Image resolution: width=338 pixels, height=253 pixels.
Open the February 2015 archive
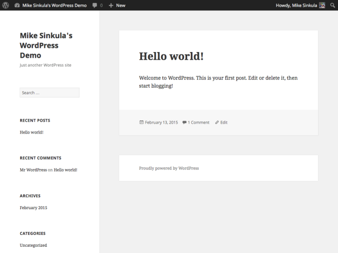click(34, 208)
